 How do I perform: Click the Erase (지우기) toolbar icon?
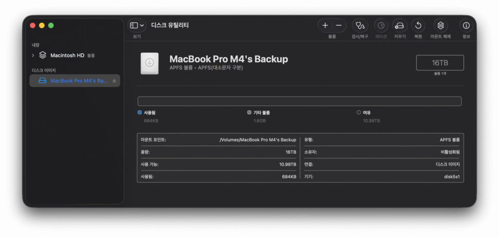click(x=400, y=25)
